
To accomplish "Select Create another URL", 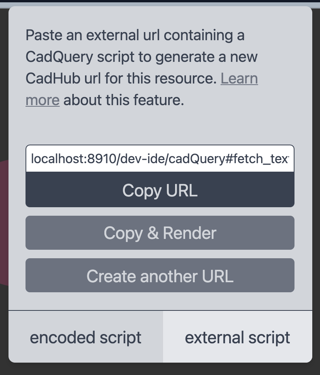I will [160, 276].
